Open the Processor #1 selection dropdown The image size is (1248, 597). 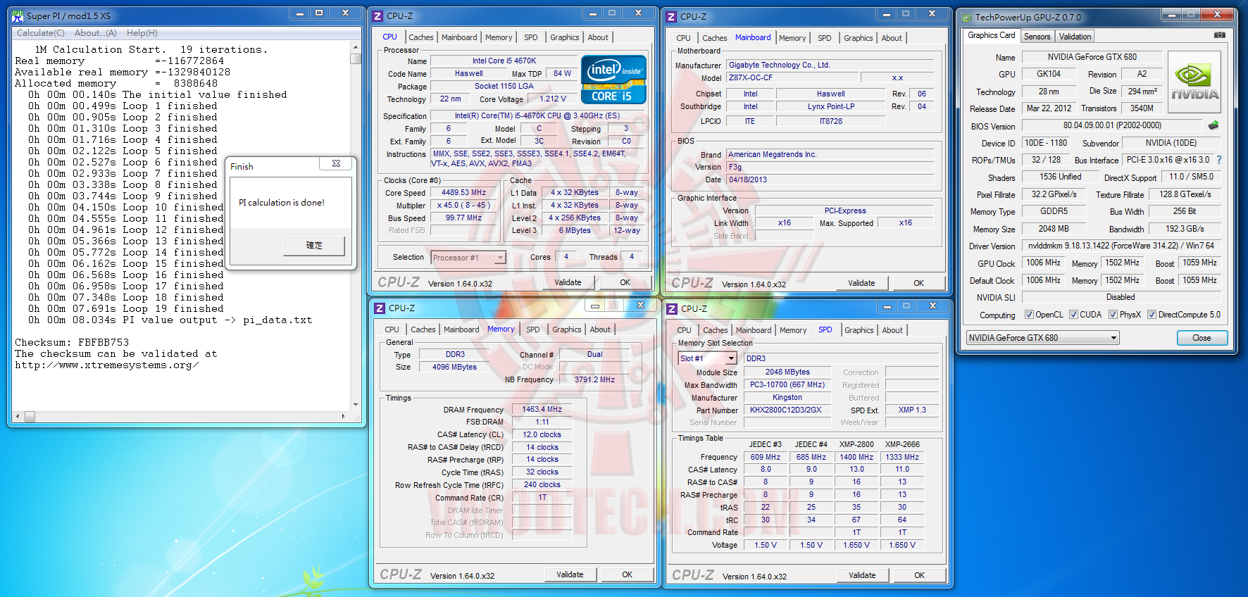point(468,258)
